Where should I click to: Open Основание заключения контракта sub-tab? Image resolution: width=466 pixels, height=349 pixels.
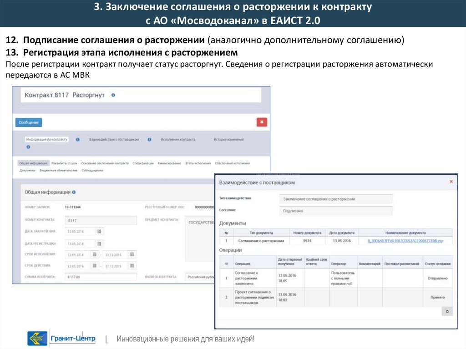click(105, 163)
